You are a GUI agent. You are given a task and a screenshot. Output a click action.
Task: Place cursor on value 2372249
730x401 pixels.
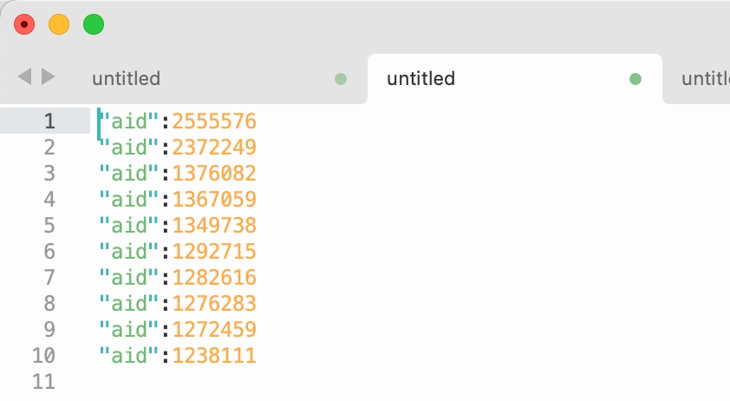[214, 147]
